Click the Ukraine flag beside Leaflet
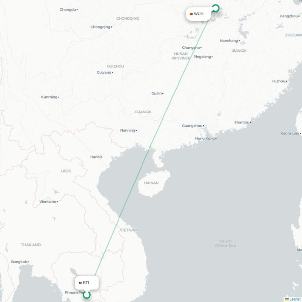The width and height of the screenshot is (302, 302). pos(287,299)
